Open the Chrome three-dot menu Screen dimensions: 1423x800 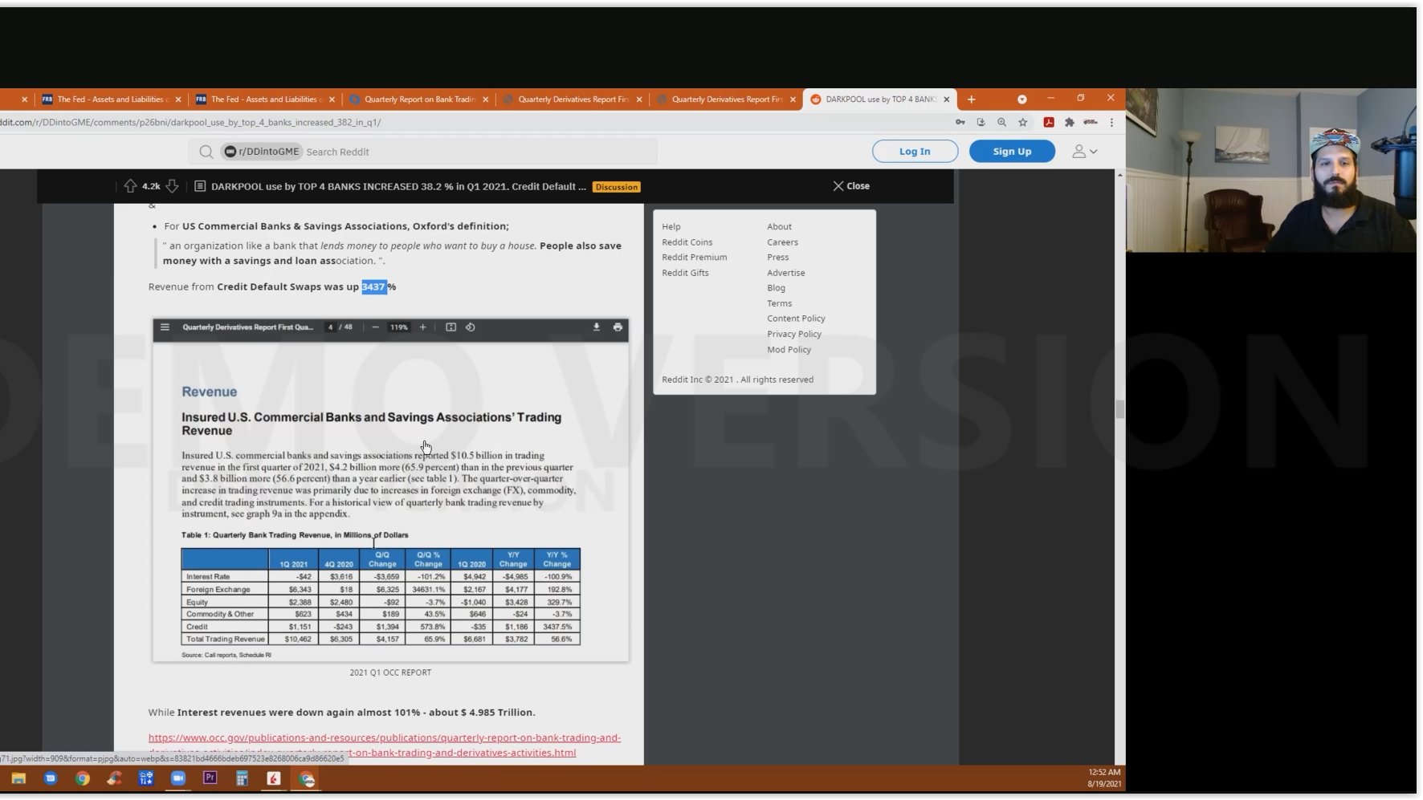(1111, 122)
